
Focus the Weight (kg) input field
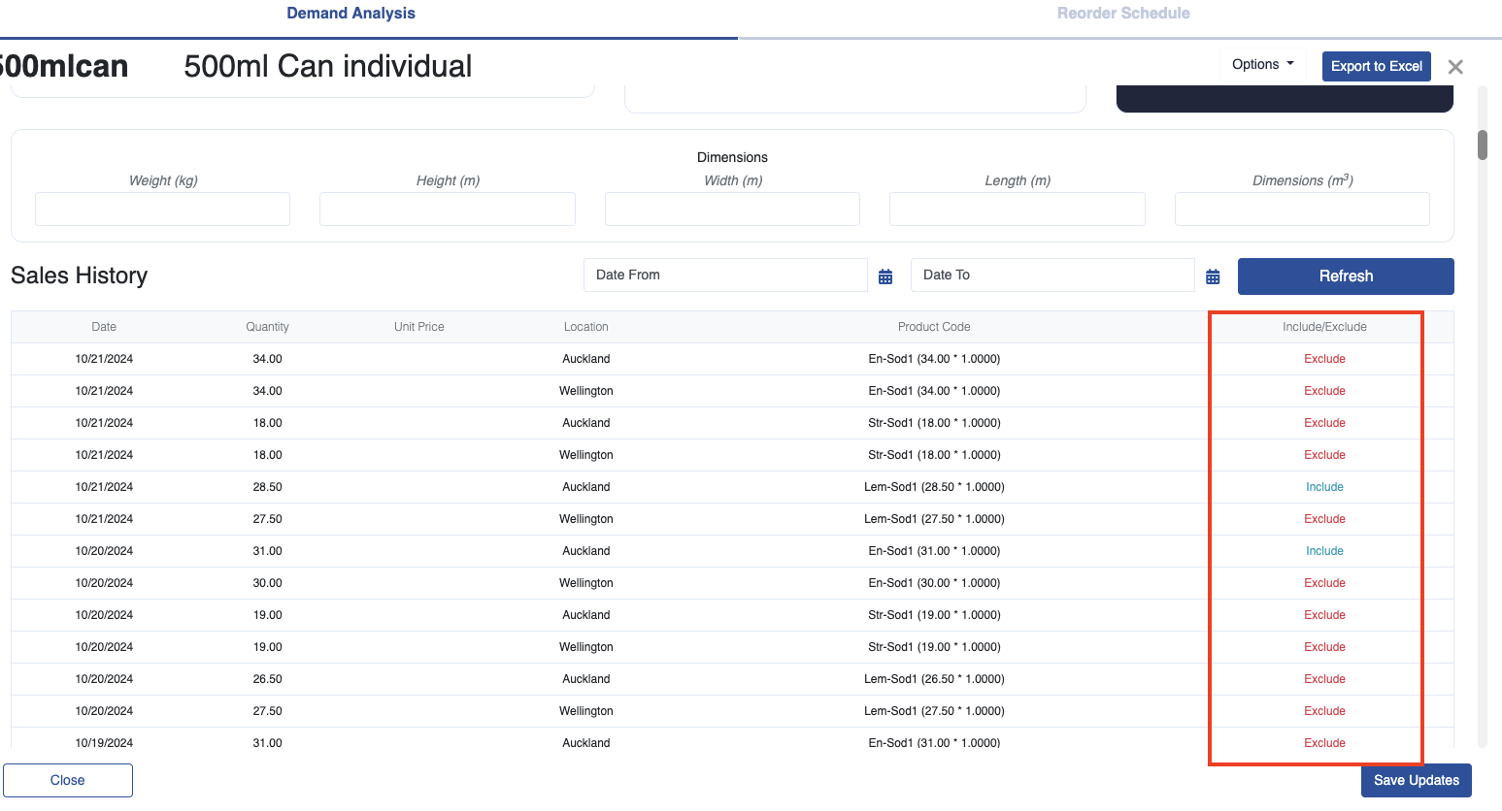[162, 209]
